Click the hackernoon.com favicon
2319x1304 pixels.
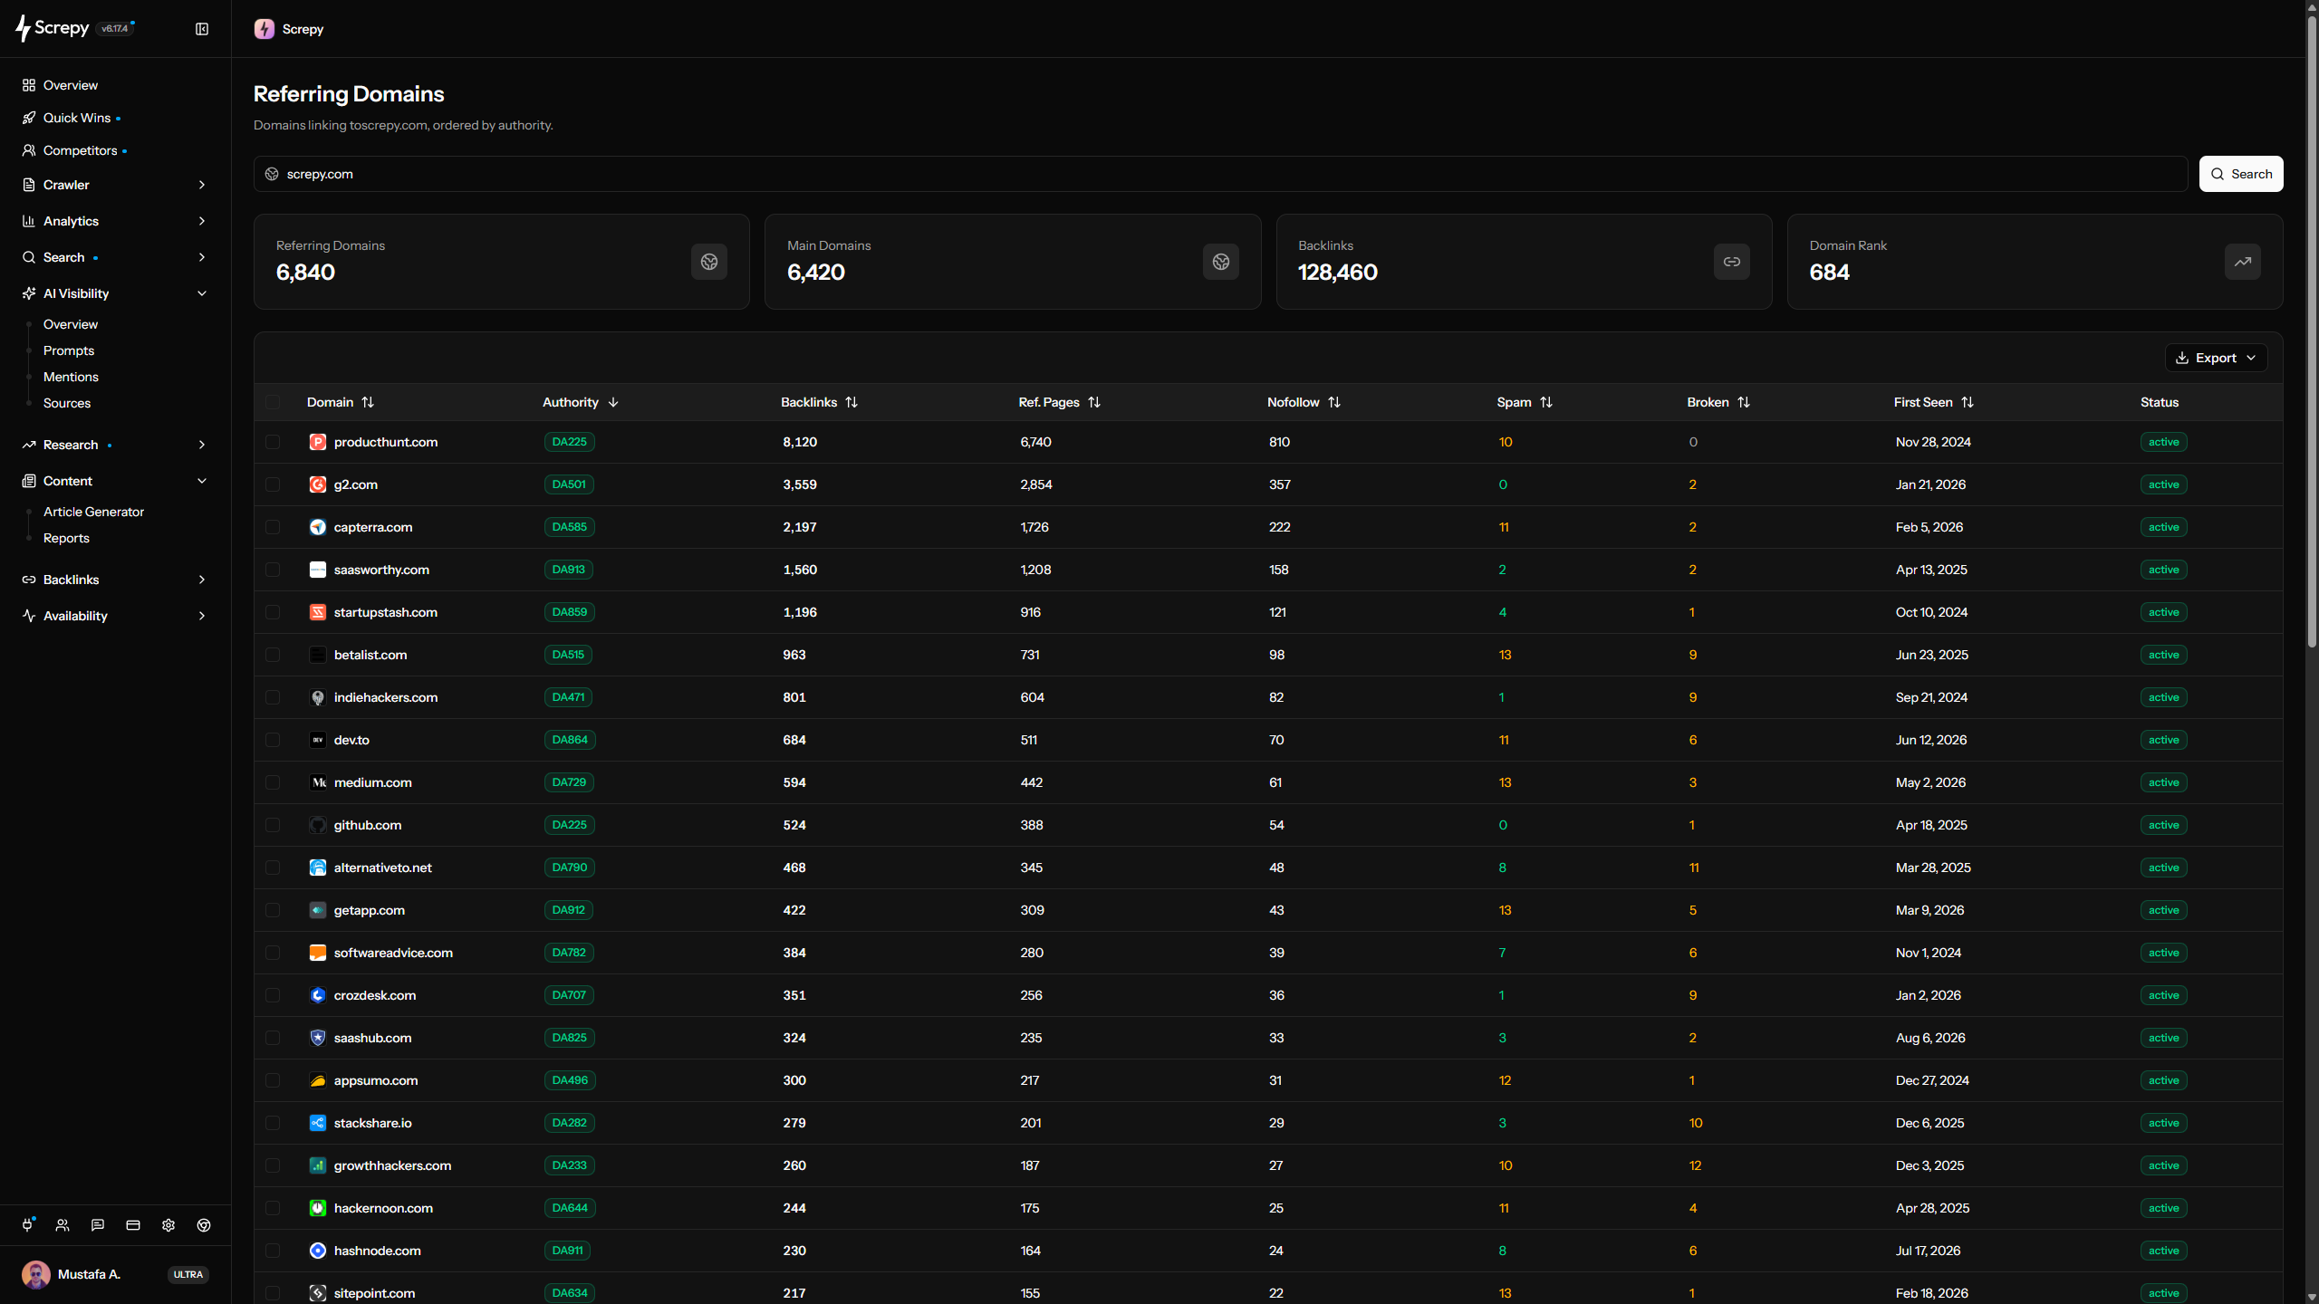pos(318,1208)
